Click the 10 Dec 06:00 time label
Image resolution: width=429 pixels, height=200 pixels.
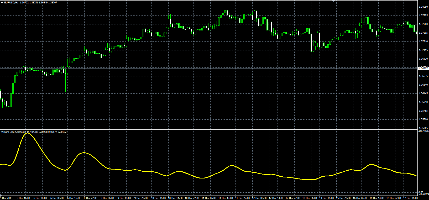point(158,198)
